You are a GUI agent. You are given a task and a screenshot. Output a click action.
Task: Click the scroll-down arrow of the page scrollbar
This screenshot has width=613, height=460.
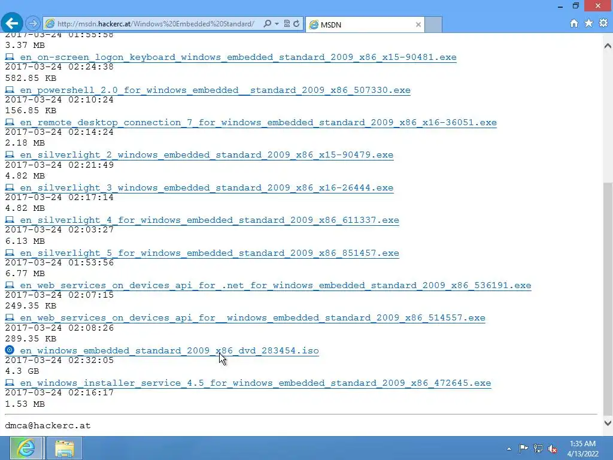click(608, 423)
